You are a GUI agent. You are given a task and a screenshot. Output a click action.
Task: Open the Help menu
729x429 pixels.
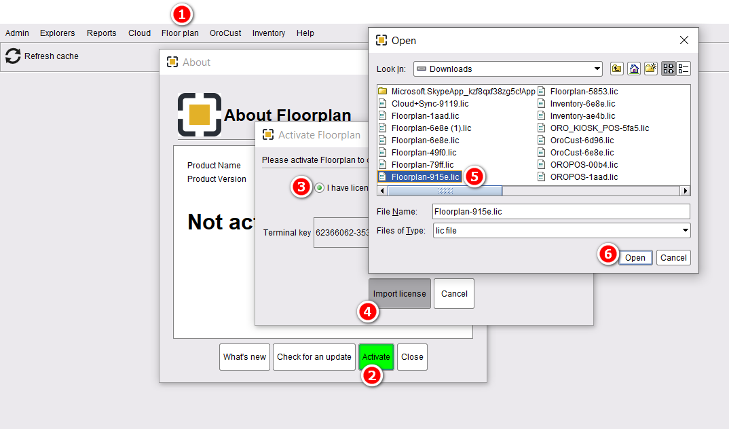pos(305,33)
